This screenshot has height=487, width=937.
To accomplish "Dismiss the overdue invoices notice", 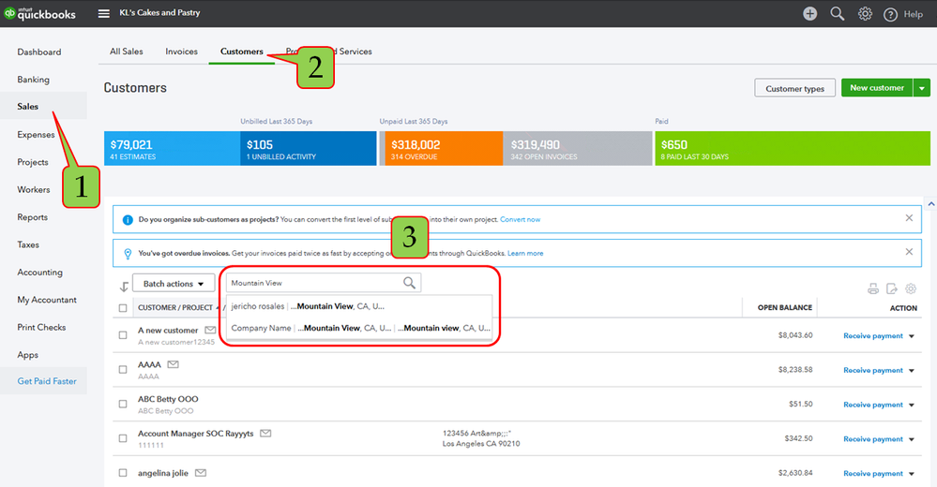I will coord(909,252).
